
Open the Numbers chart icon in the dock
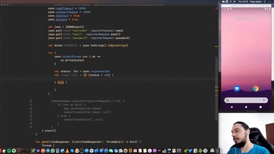(164, 151)
